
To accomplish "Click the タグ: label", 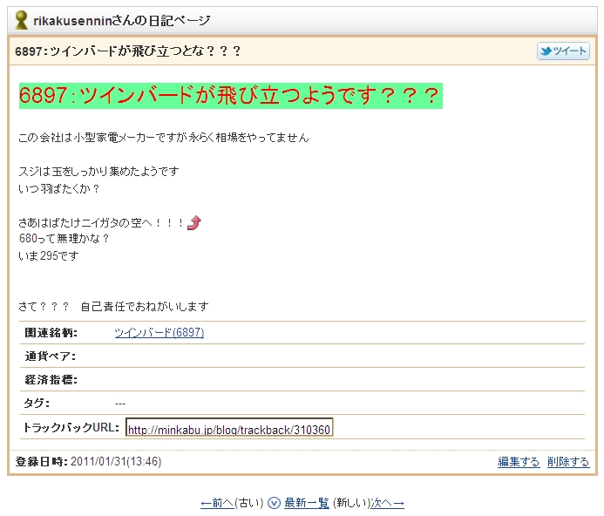I will [x=37, y=403].
